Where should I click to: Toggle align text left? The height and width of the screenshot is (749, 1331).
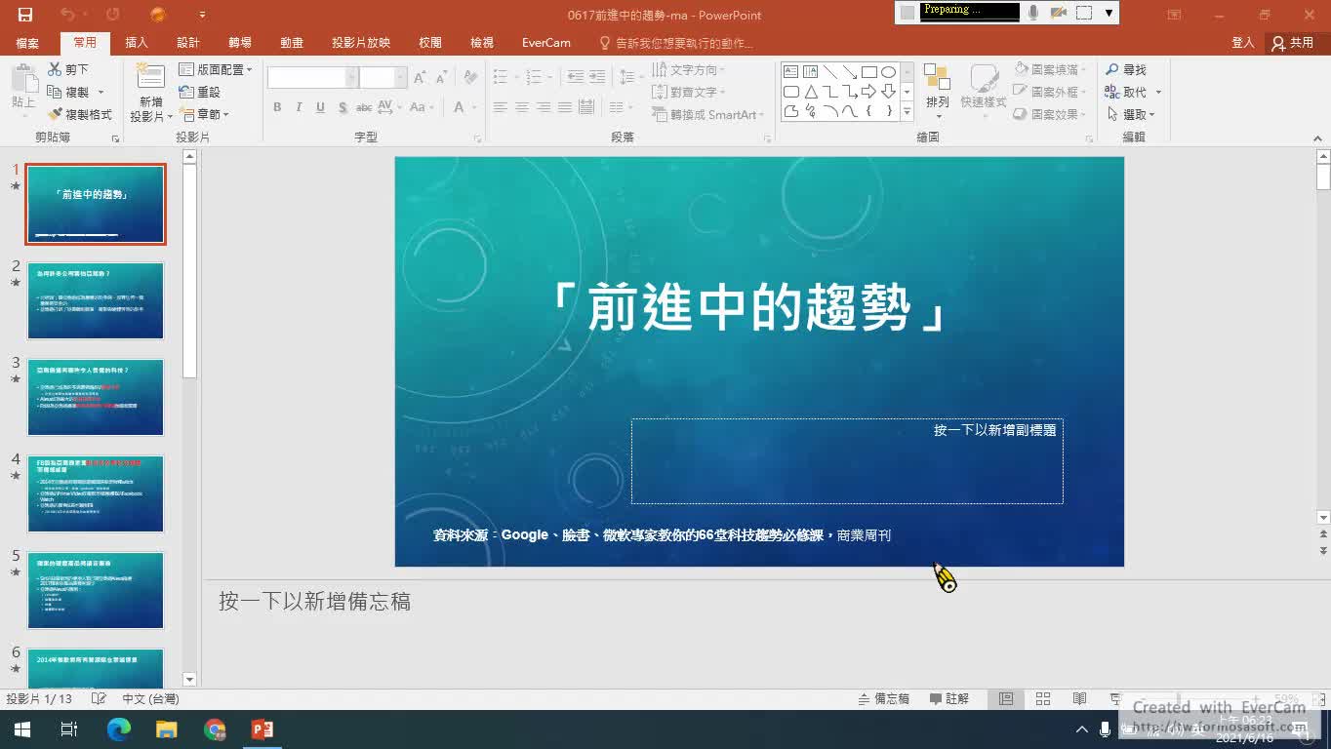pyautogui.click(x=501, y=107)
